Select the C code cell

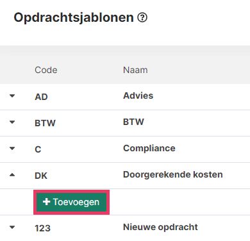[38, 149]
